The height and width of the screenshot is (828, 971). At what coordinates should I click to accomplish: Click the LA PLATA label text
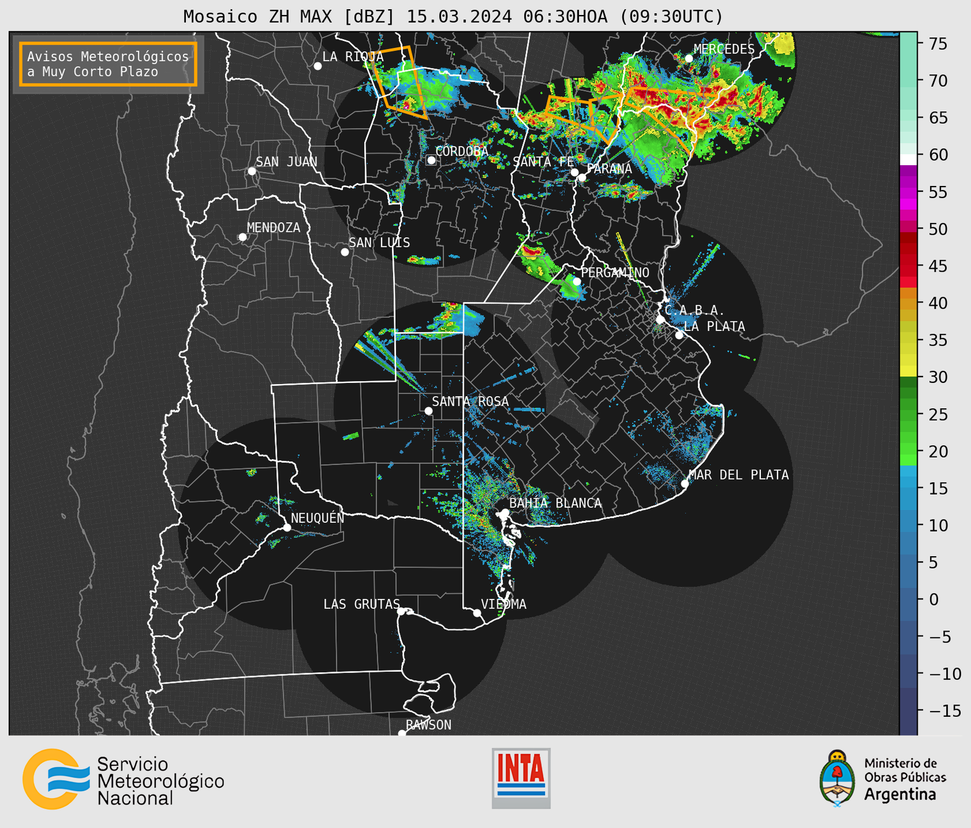[714, 326]
